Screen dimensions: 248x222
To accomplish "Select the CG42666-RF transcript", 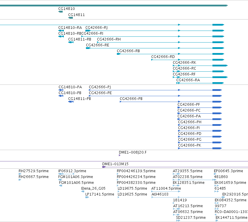I will 184,75.
